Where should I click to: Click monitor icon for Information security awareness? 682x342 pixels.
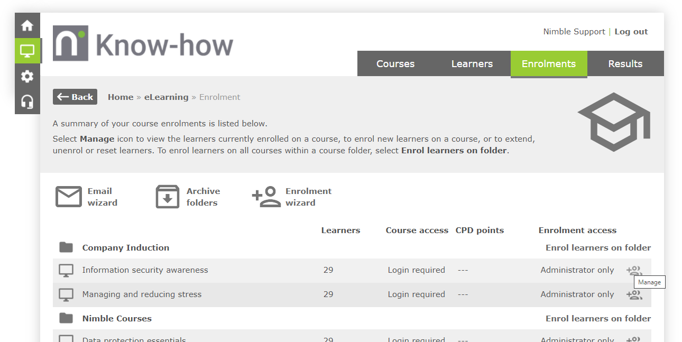click(66, 271)
